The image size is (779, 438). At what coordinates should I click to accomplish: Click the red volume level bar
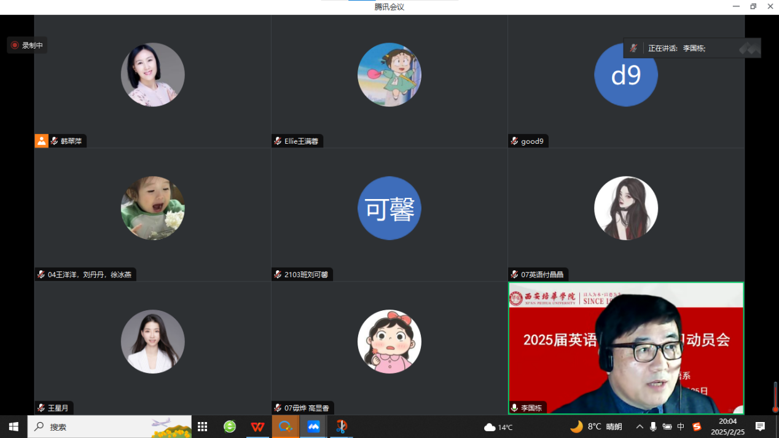(x=775, y=397)
